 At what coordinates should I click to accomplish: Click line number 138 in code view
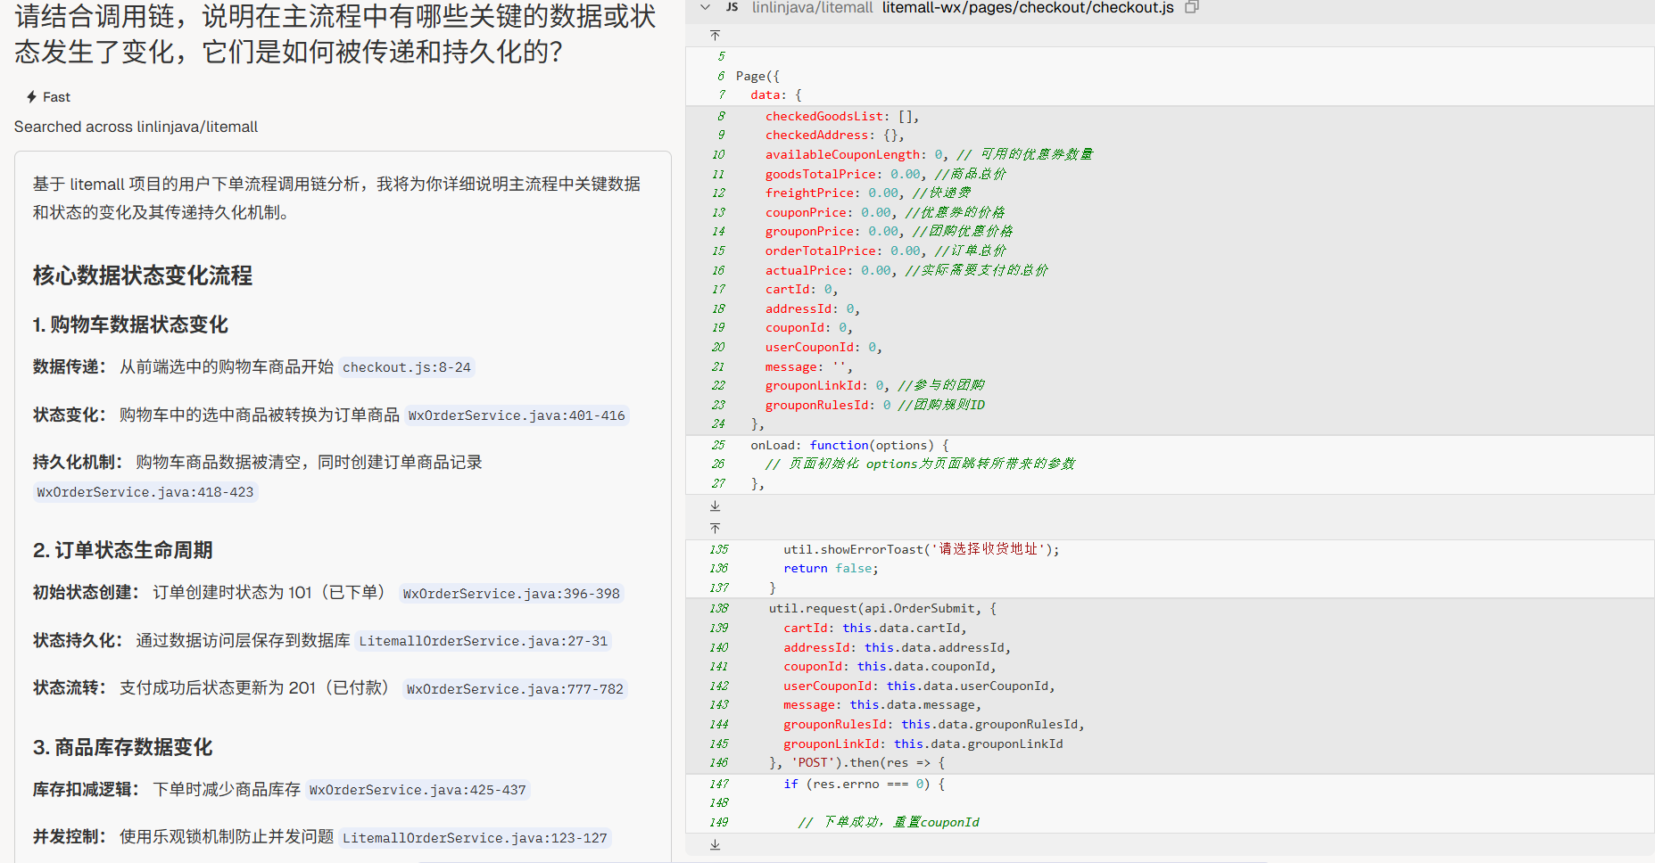[719, 609]
